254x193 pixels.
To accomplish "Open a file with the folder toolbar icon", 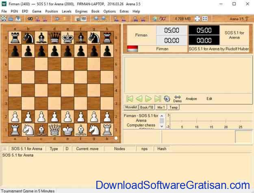I will [x=11, y=19].
